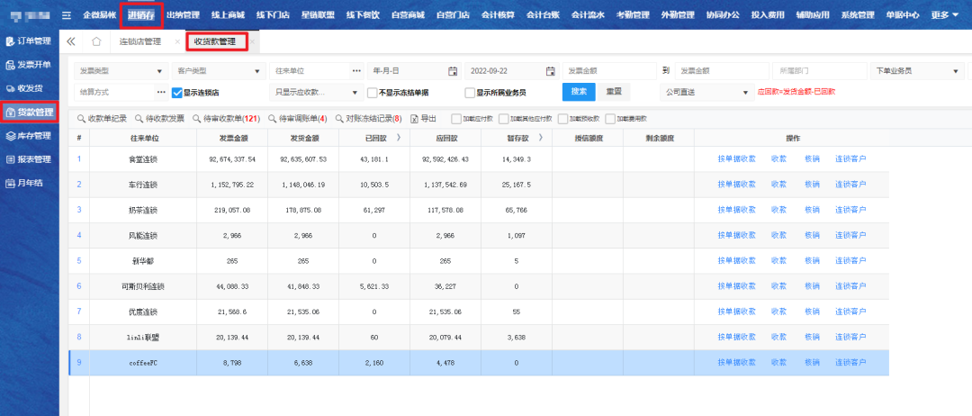Click the home icon tab
Image resolution: width=972 pixels, height=416 pixels.
pyautogui.click(x=96, y=41)
